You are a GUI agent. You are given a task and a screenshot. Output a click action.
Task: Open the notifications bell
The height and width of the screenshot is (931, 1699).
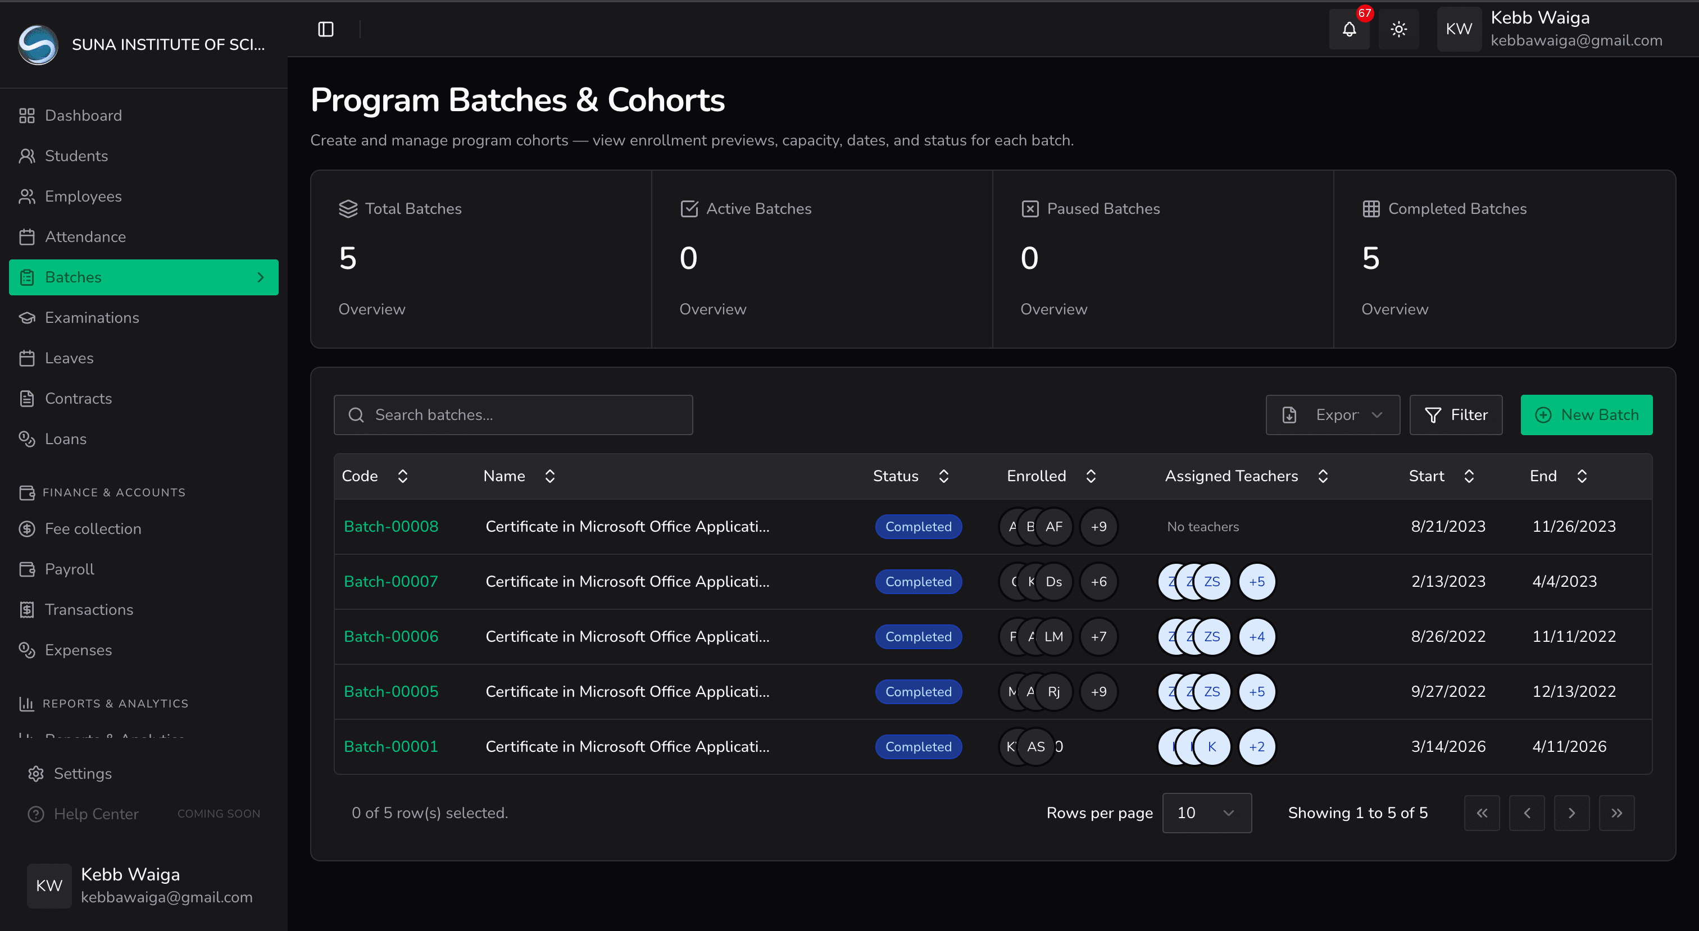coord(1349,29)
